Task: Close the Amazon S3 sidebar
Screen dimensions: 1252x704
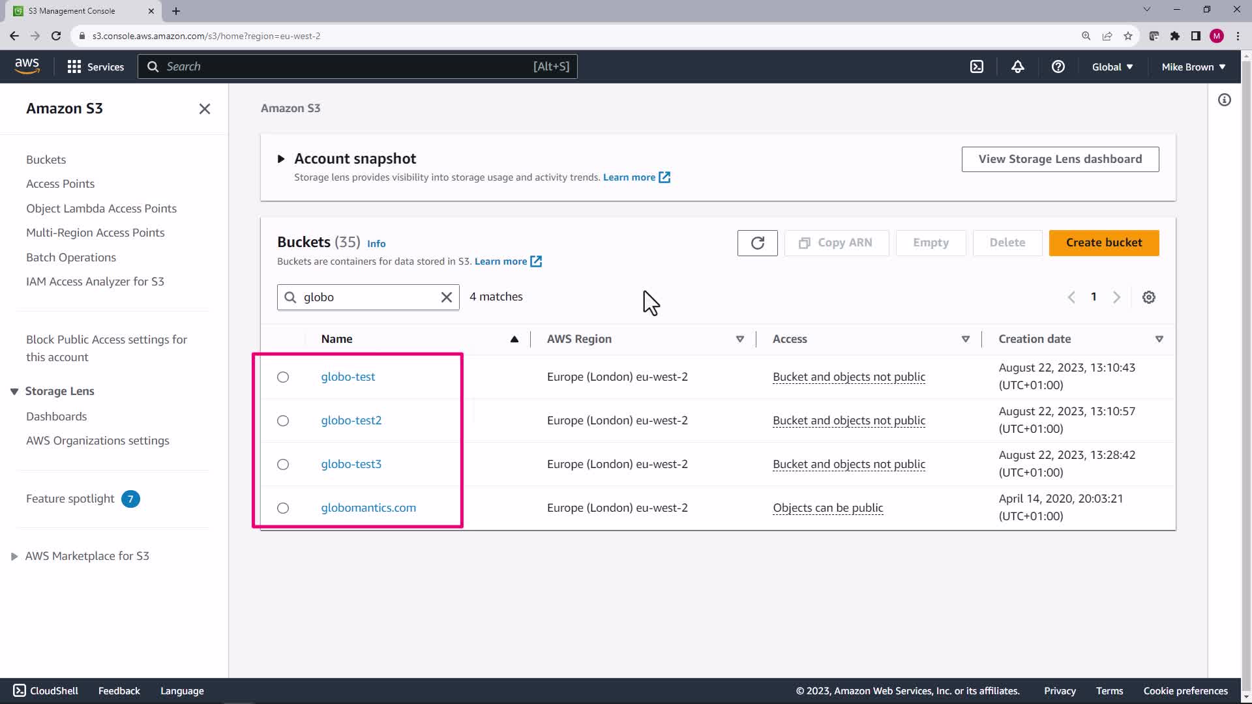Action: coord(204,109)
